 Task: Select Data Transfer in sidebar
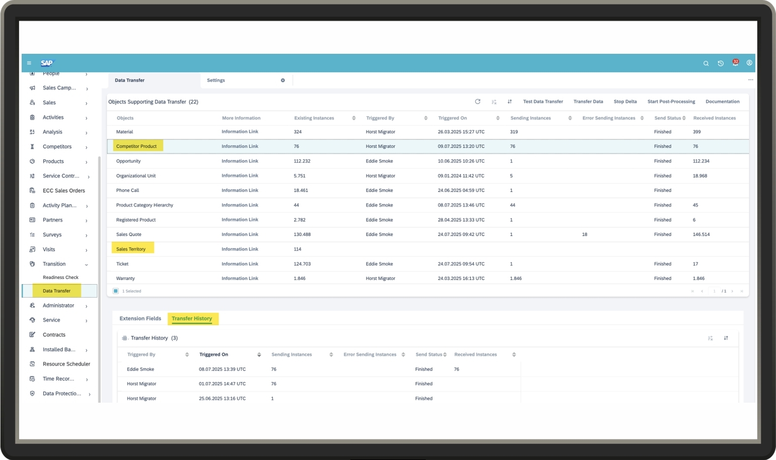point(59,291)
